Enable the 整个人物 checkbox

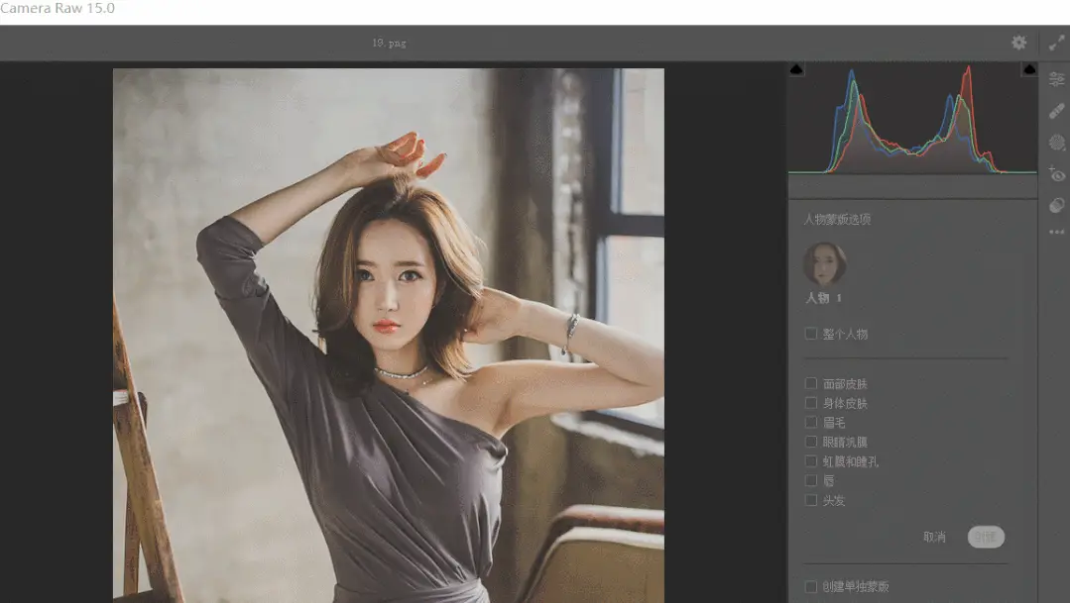[x=811, y=334]
